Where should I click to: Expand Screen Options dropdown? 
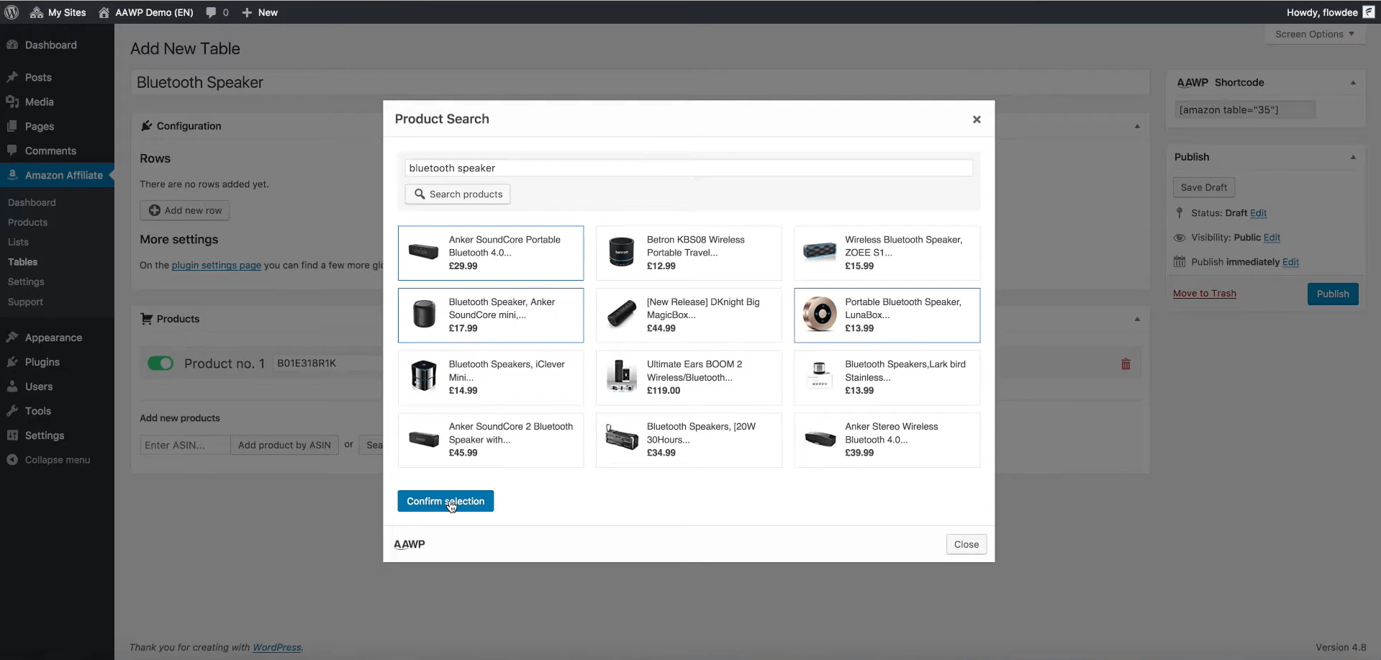tap(1315, 34)
